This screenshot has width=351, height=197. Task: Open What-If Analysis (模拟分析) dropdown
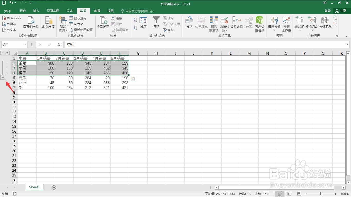274,24
